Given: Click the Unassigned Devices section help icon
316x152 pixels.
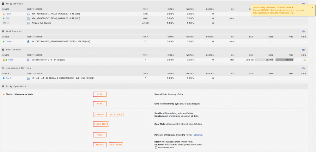Looking at the screenshot, I should pos(303,68).
